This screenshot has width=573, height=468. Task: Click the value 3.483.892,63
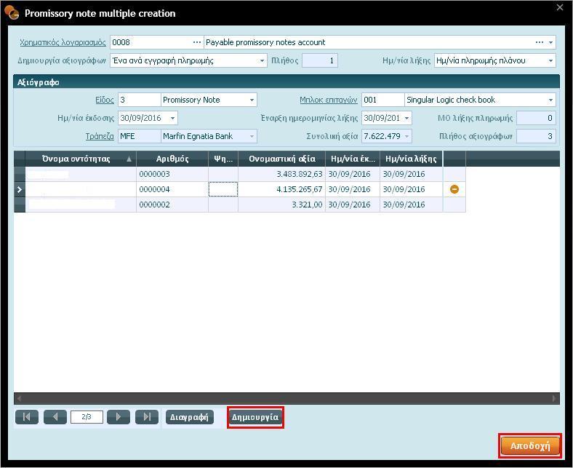300,174
